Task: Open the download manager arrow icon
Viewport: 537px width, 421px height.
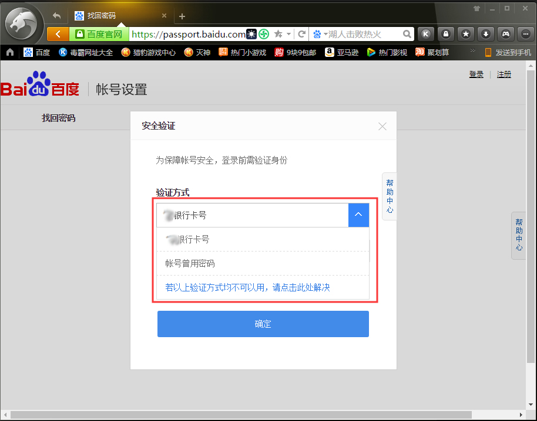Action: click(485, 34)
